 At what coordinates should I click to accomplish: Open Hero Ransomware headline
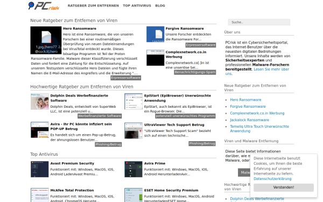click(x=80, y=29)
